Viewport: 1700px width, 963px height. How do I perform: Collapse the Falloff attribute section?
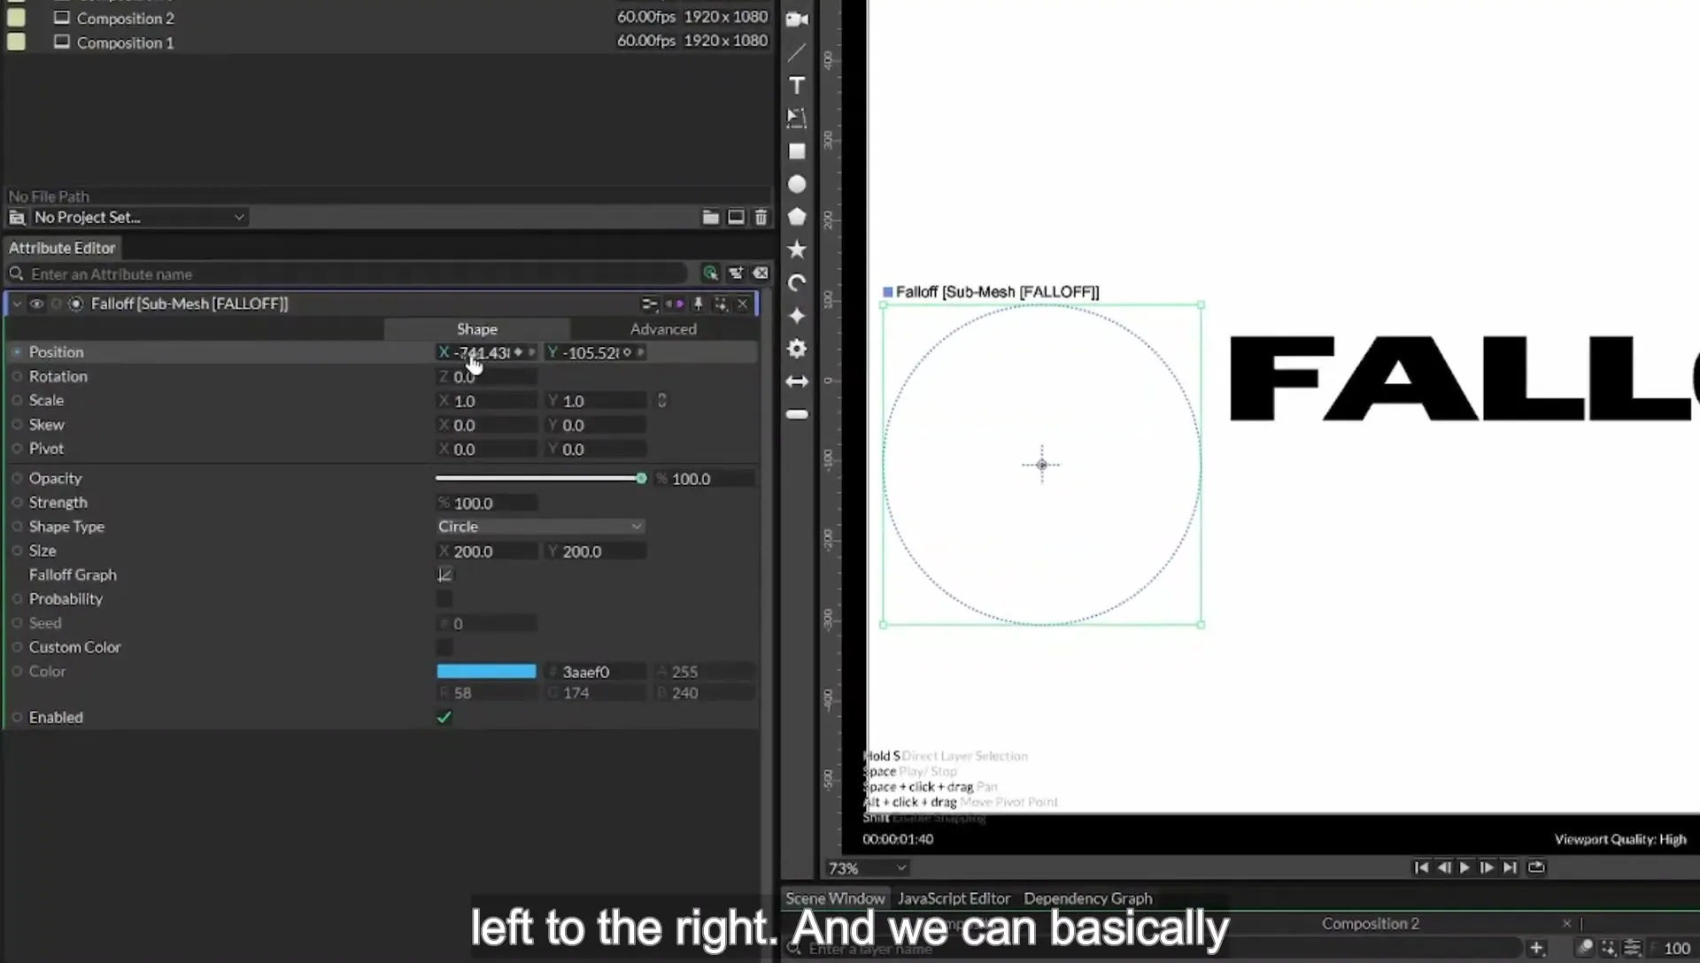(x=17, y=304)
